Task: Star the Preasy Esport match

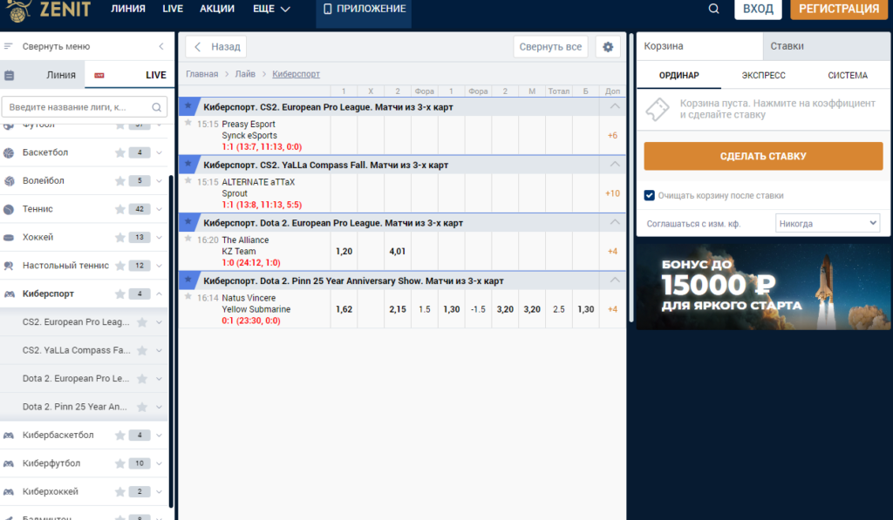Action: click(x=188, y=122)
